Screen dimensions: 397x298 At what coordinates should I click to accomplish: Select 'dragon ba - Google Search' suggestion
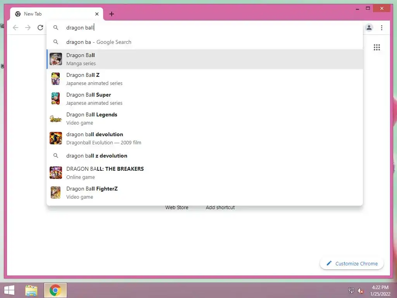tap(205, 42)
